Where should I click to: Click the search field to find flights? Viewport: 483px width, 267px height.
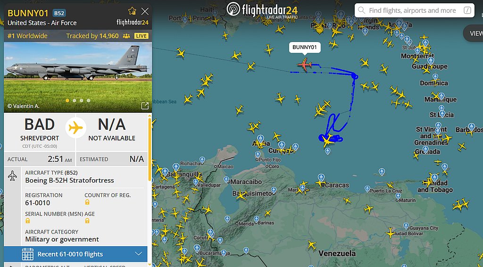tap(414, 10)
